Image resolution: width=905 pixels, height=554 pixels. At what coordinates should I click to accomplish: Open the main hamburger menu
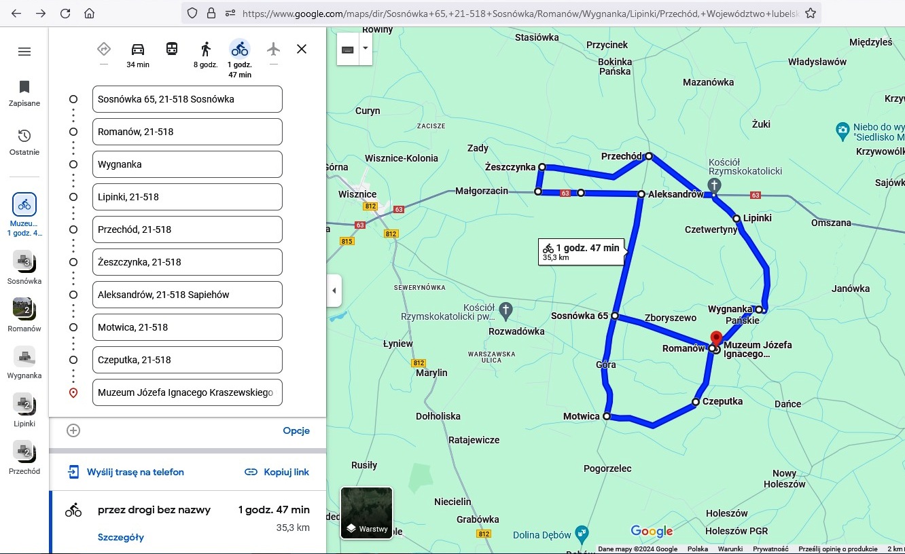[24, 52]
